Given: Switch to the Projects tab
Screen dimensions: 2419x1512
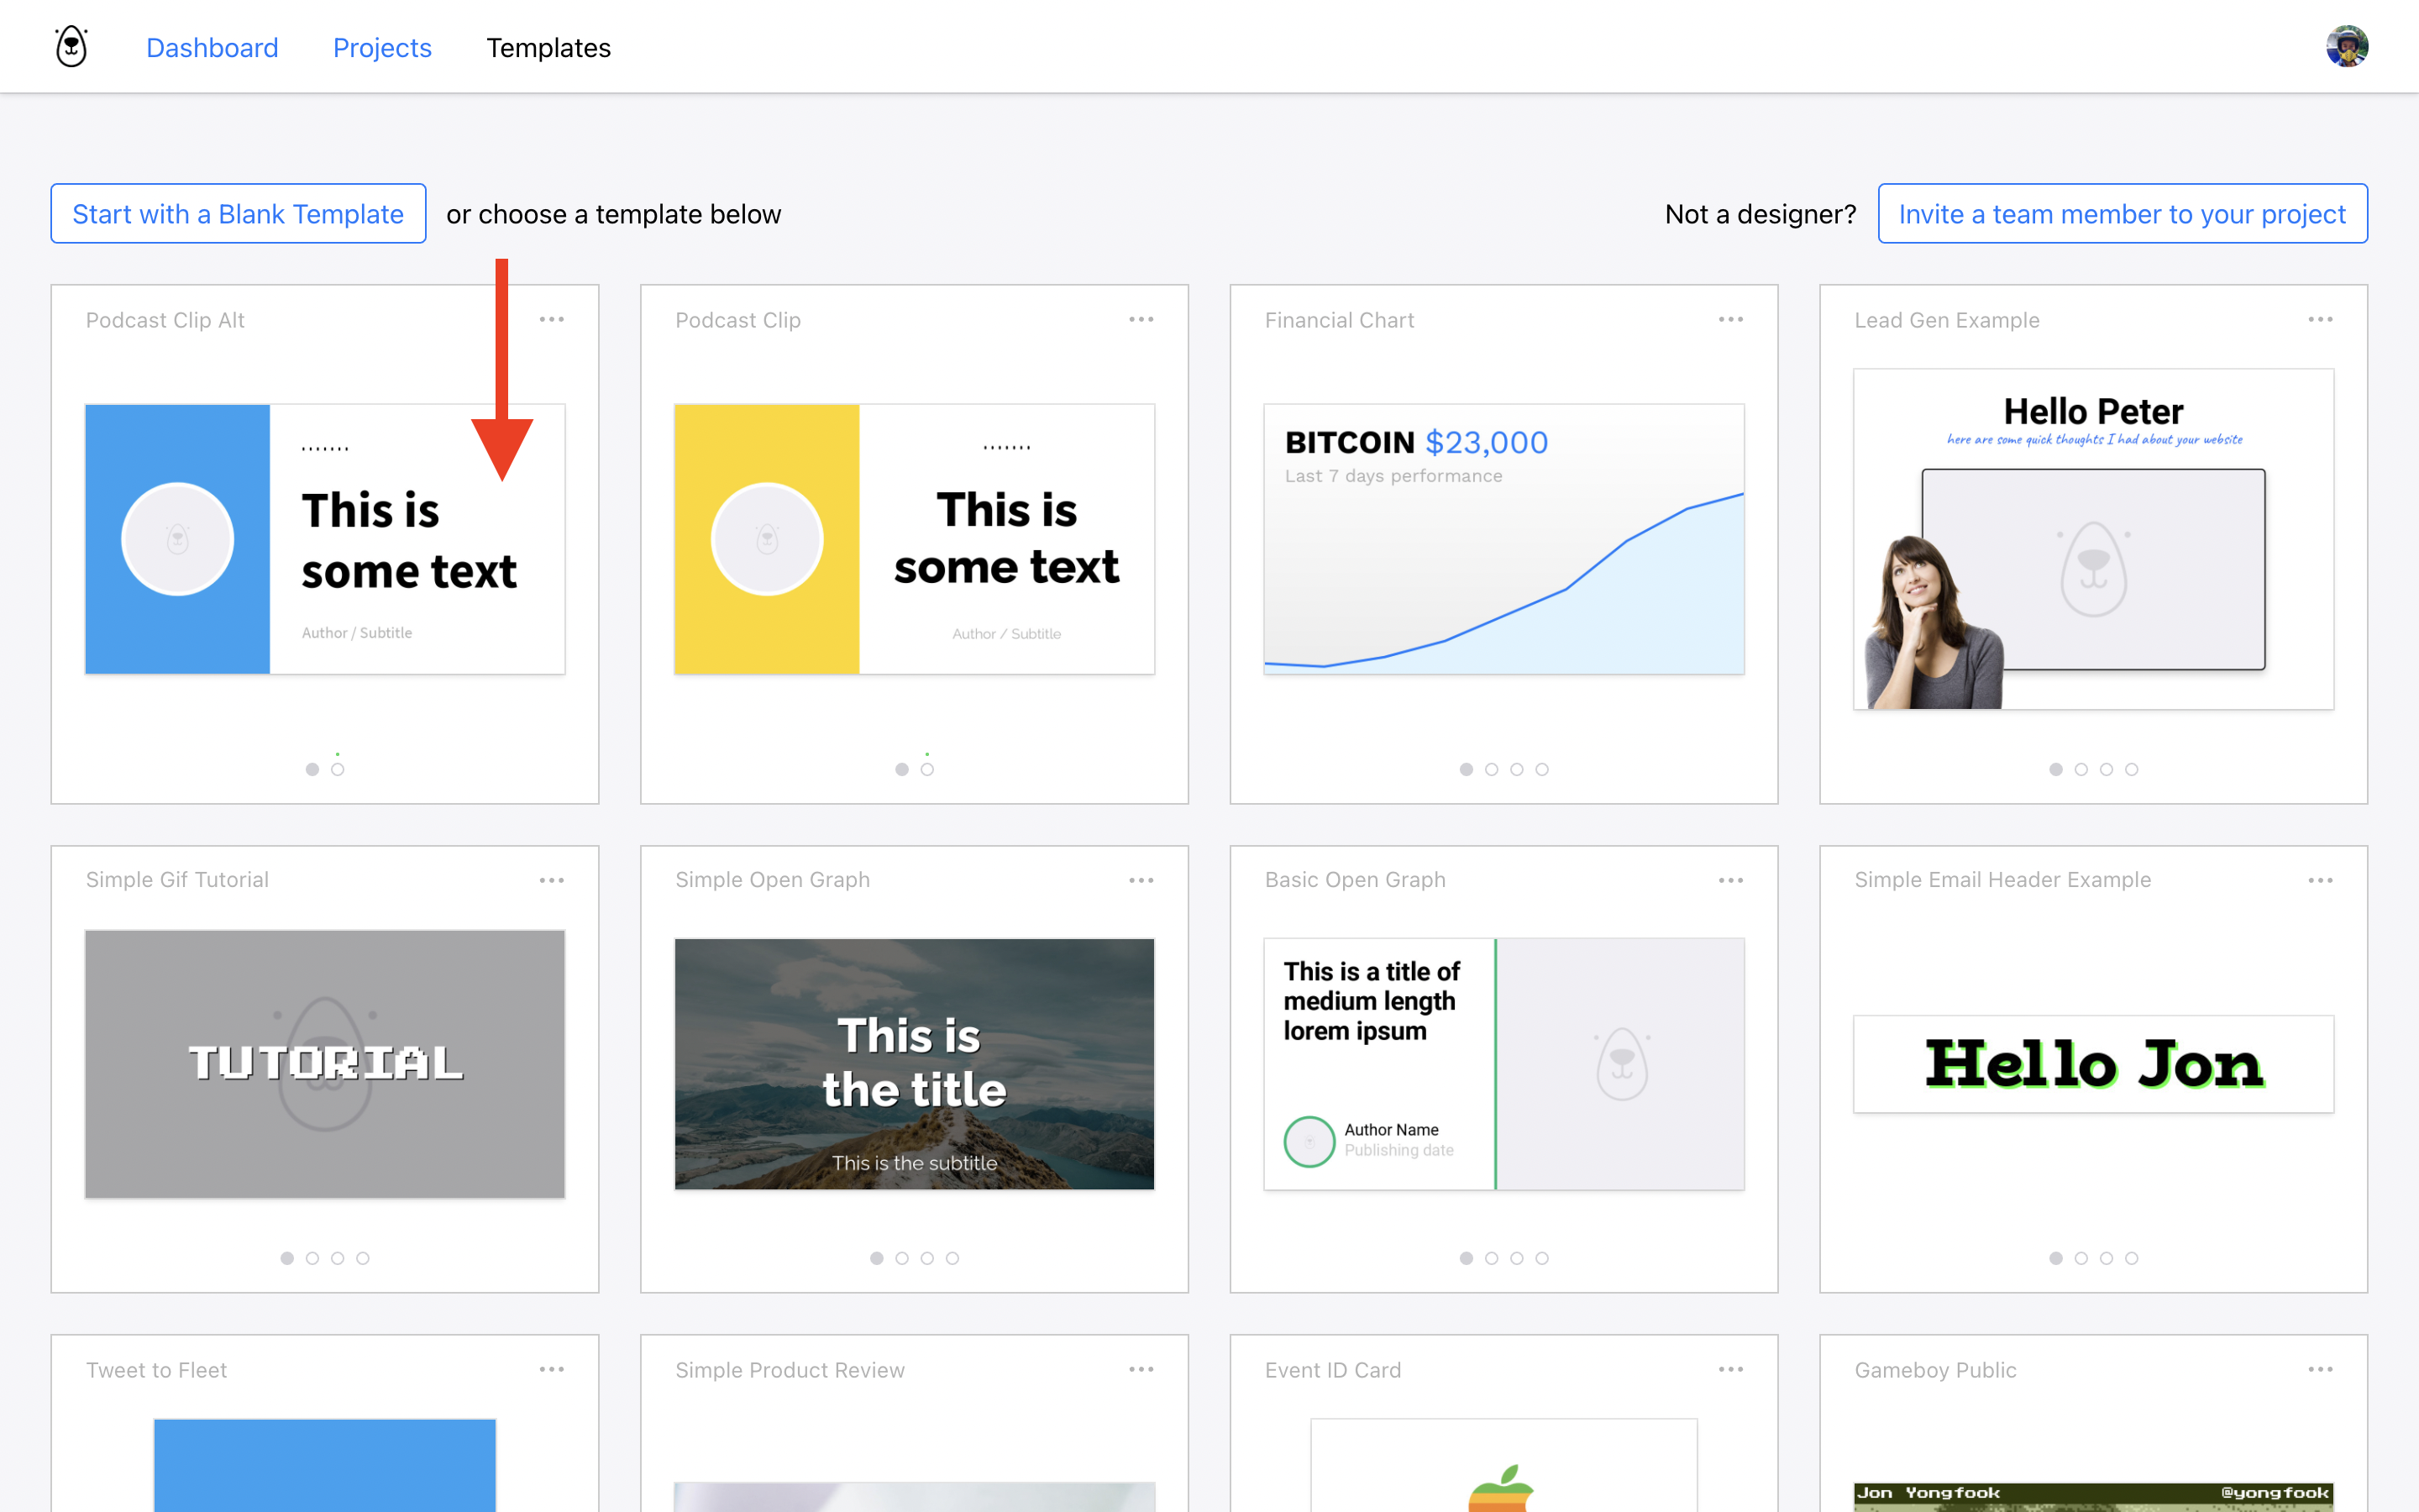Looking at the screenshot, I should (382, 48).
